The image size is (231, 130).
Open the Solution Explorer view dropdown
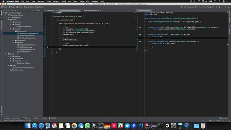click(10, 10)
